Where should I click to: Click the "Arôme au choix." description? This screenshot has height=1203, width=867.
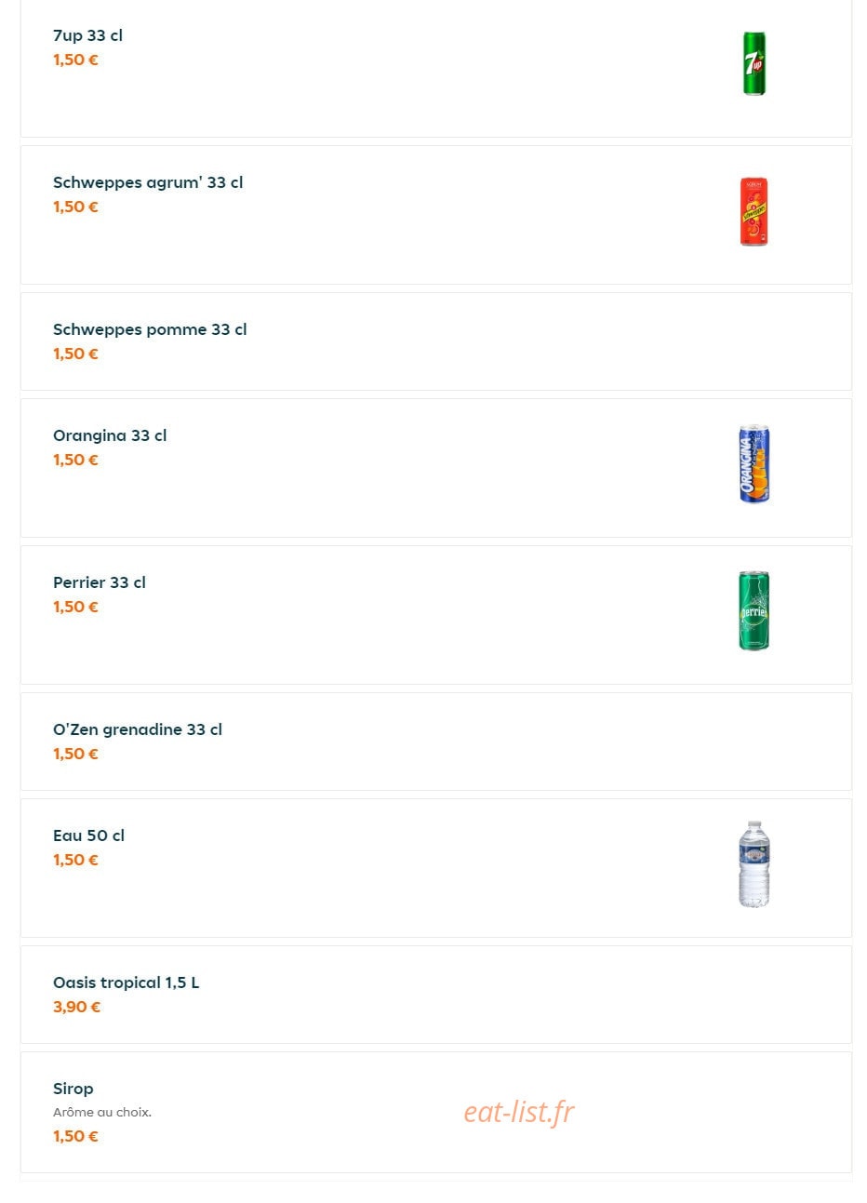click(x=102, y=1112)
